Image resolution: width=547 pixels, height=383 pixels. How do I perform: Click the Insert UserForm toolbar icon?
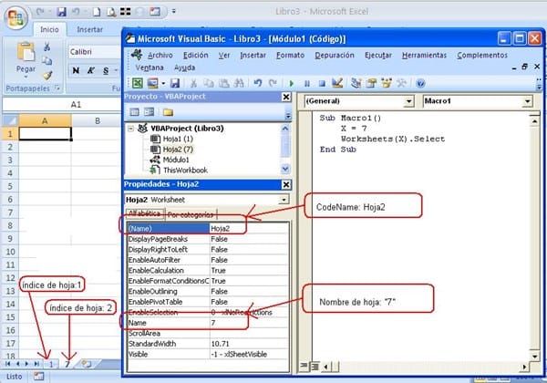coord(153,83)
